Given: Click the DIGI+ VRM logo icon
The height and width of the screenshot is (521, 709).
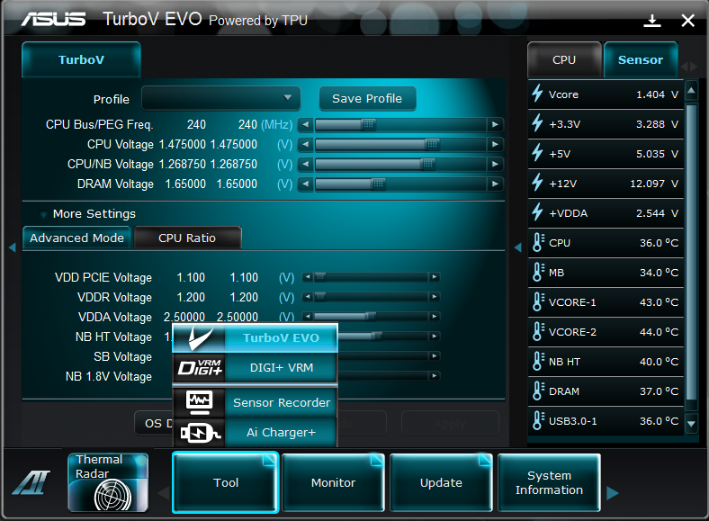Looking at the screenshot, I should click(200, 368).
